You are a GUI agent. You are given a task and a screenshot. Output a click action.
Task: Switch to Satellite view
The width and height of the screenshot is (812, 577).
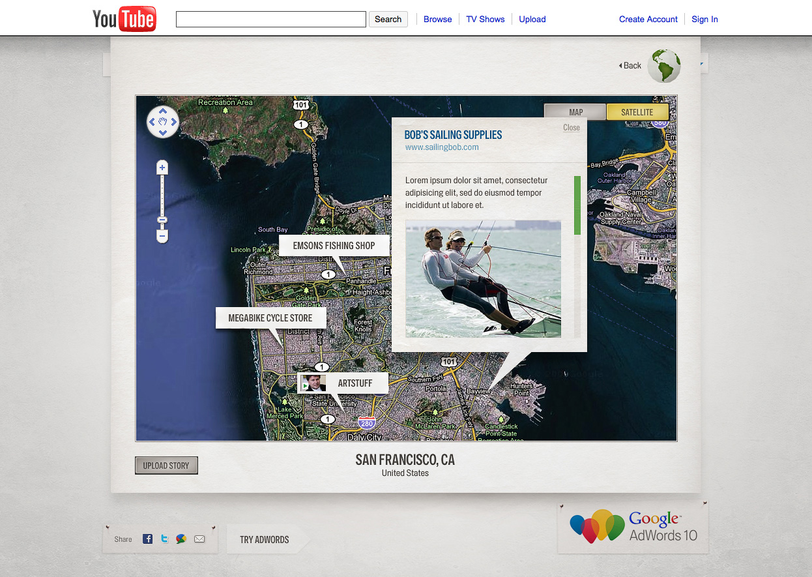pyautogui.click(x=637, y=112)
